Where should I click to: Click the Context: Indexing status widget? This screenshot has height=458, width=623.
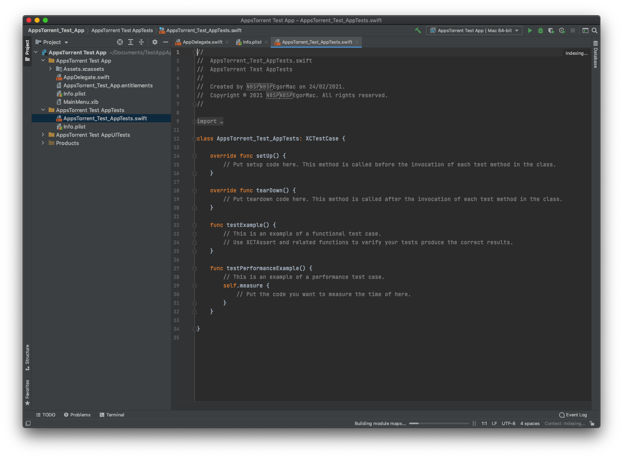pyautogui.click(x=565, y=423)
